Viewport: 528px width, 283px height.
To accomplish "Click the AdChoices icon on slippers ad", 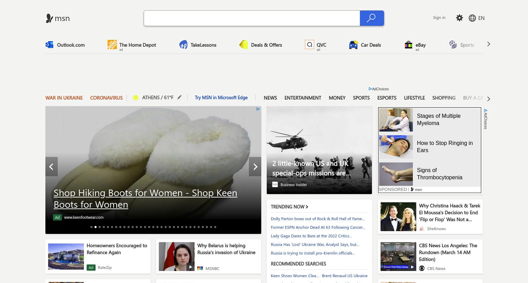I will [x=258, y=109].
